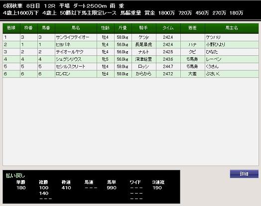Click owner name 小野ひより

click(215, 45)
